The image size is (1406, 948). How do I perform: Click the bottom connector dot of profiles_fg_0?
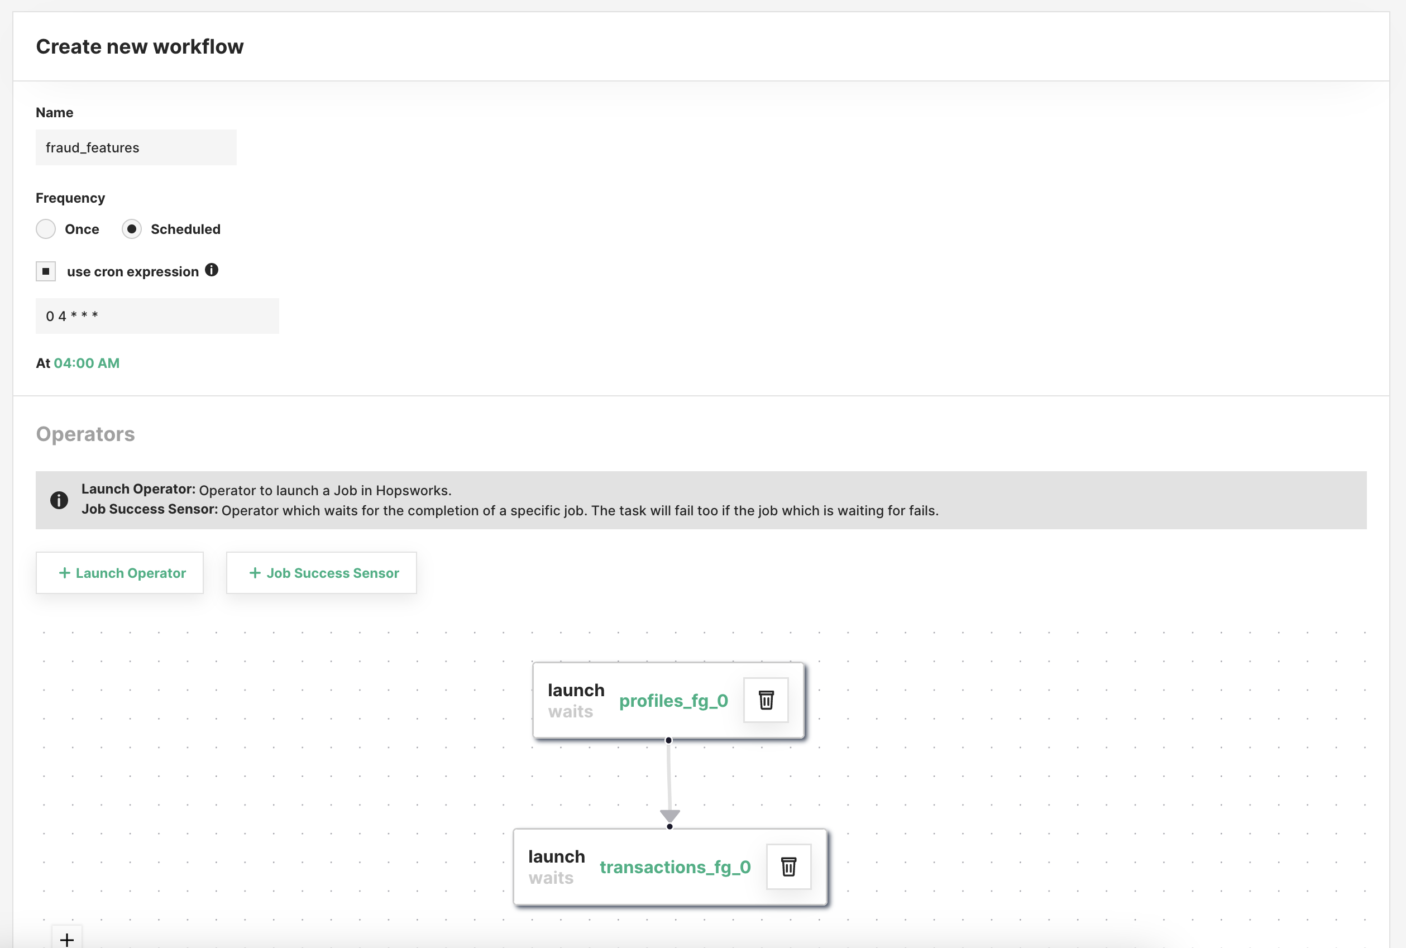click(x=668, y=740)
